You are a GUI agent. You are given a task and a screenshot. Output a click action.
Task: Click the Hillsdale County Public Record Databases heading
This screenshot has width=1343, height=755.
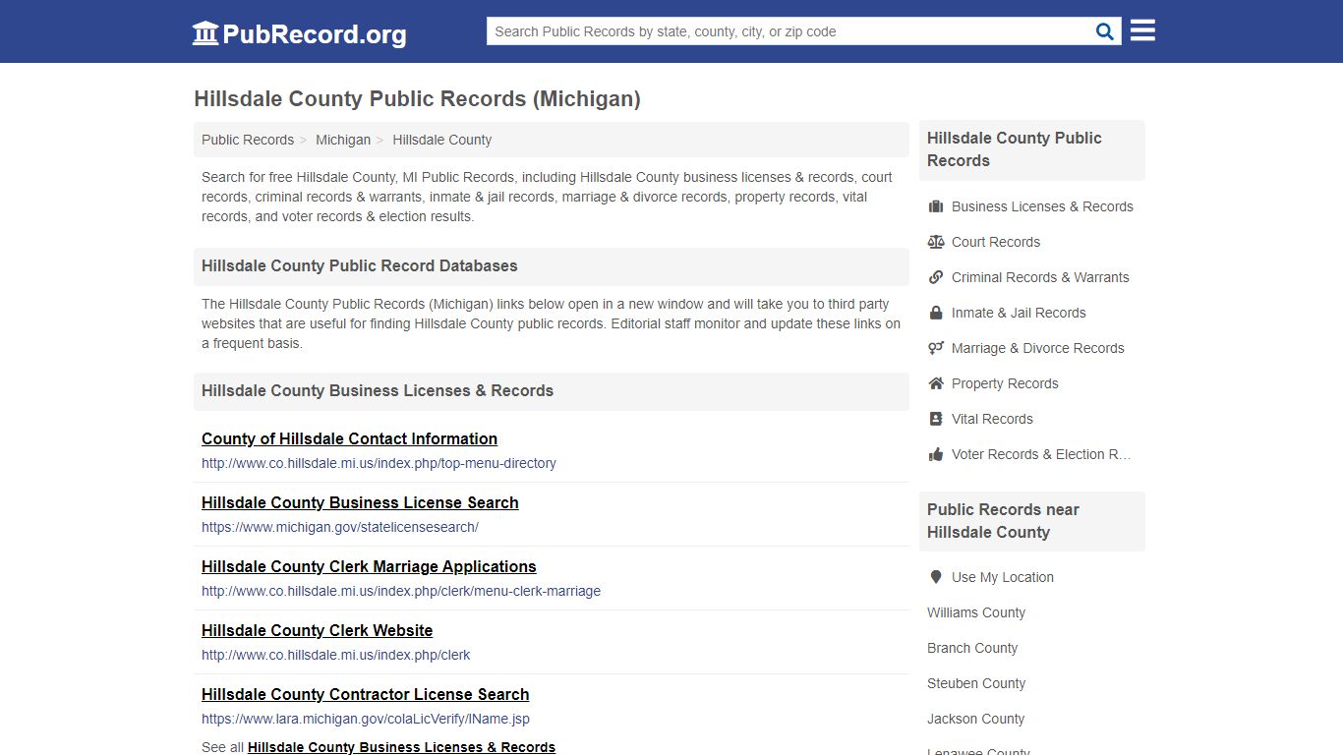359,265
